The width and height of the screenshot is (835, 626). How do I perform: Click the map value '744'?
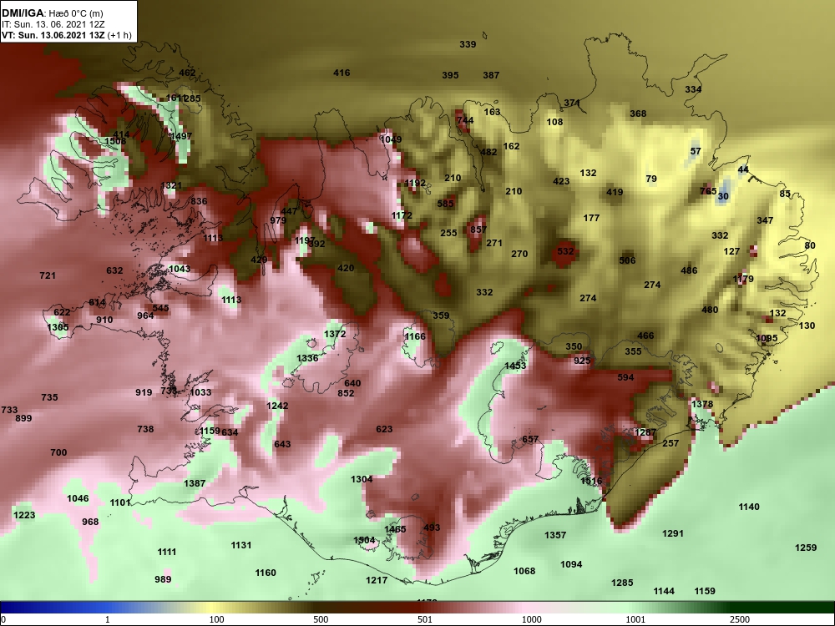[x=465, y=120]
